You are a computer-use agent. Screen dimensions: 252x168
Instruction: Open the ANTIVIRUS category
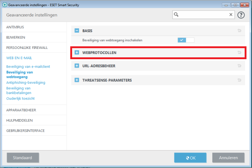(34, 27)
